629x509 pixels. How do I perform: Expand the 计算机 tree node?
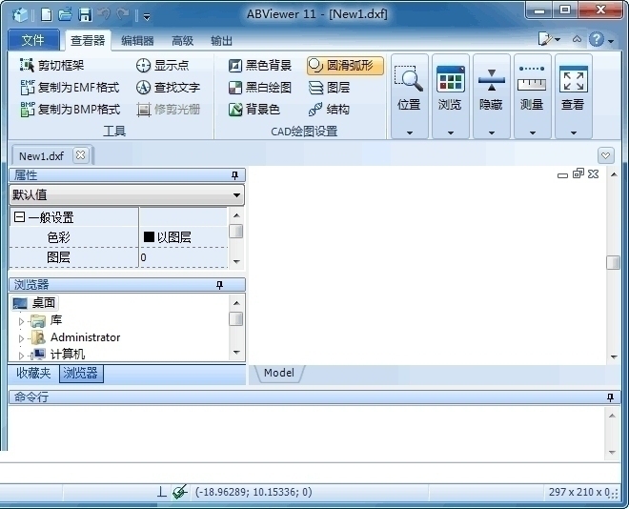(21, 356)
